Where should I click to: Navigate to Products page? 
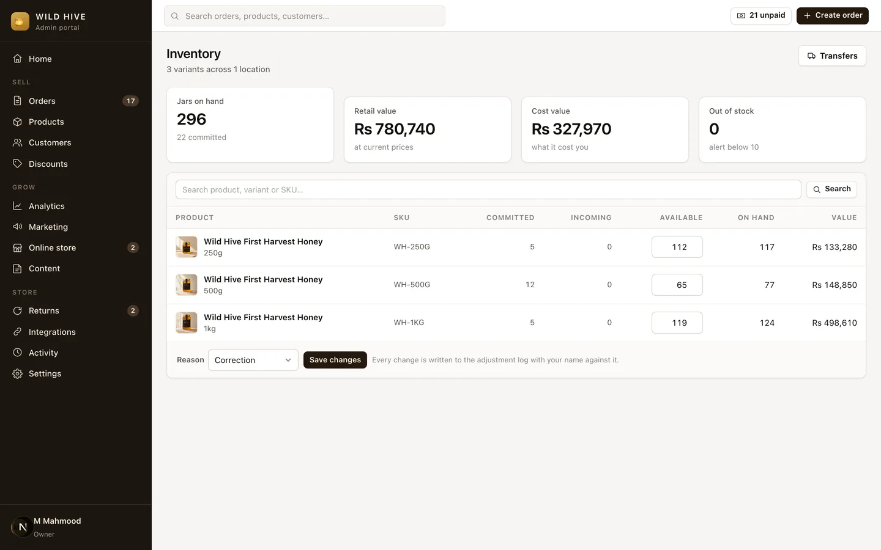(76, 122)
